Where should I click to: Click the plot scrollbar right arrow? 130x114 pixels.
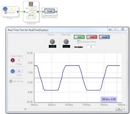tap(124, 109)
